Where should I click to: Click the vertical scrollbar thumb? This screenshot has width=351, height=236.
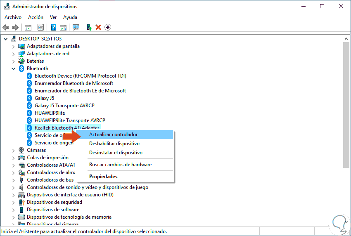346,105
